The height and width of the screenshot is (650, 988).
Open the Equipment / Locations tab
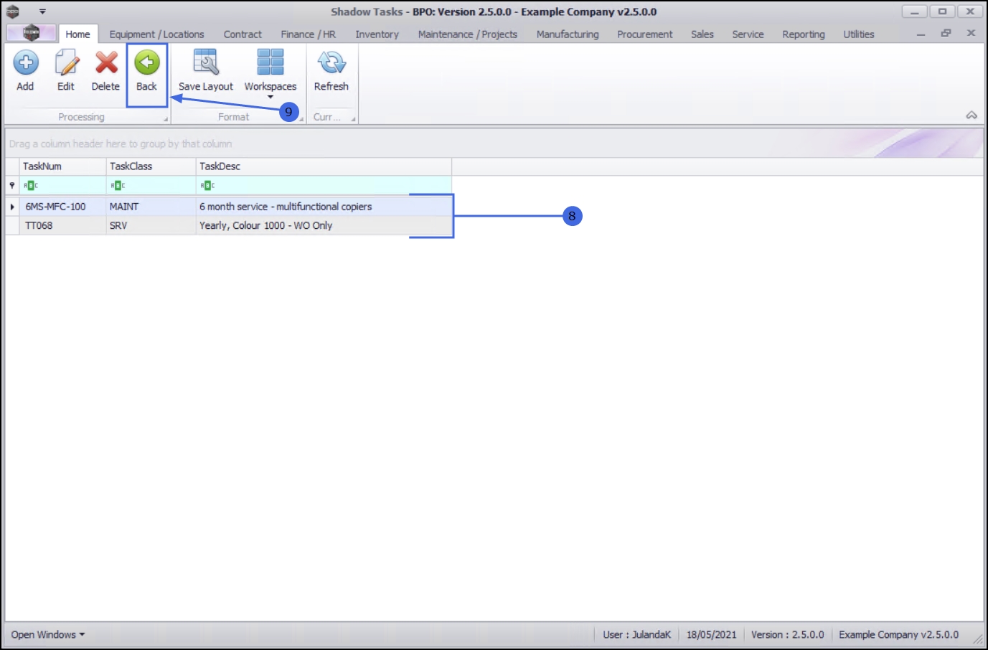point(156,34)
